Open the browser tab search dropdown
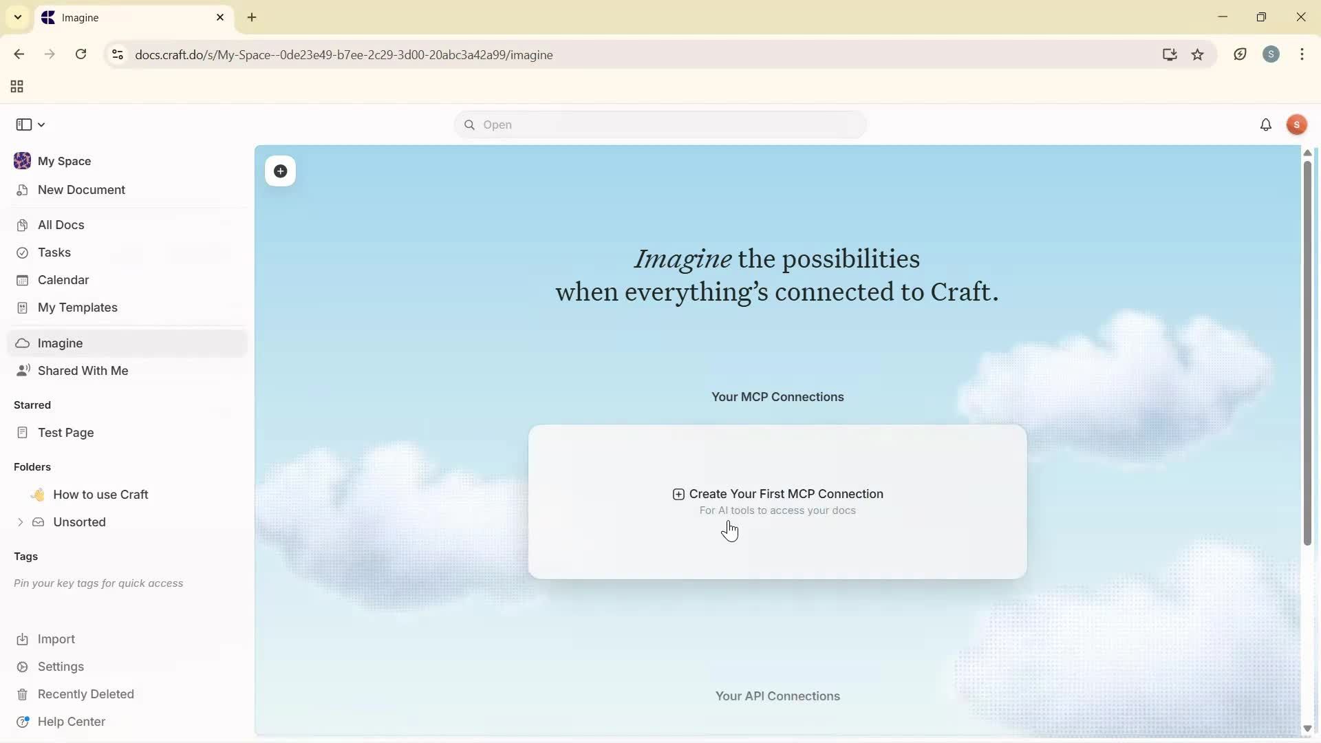 point(17,17)
